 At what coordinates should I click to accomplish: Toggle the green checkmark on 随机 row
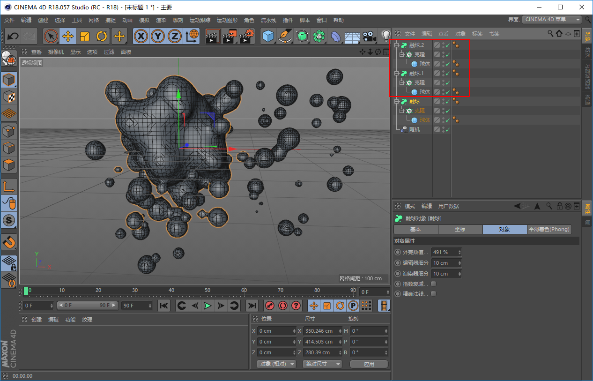447,130
